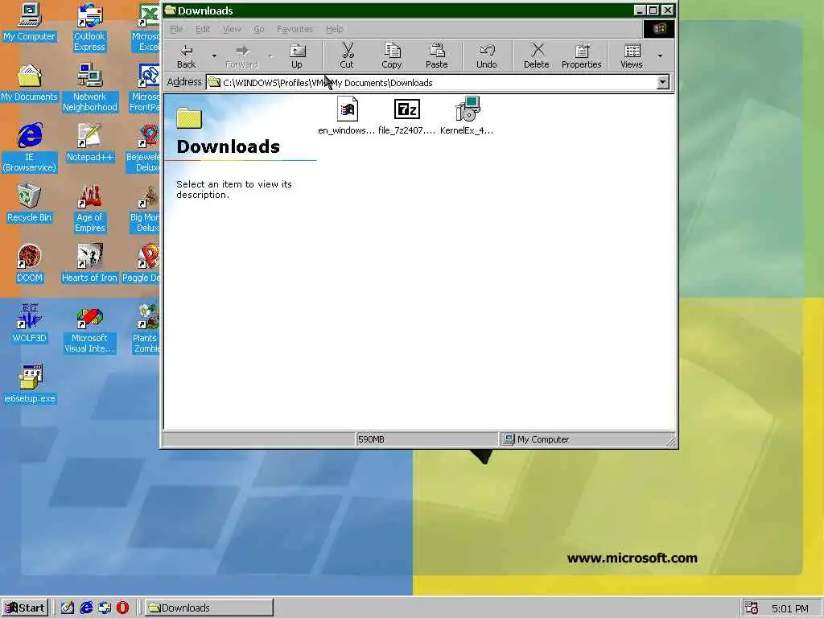The image size is (824, 618).
Task: Open the Help menu
Action: (334, 29)
